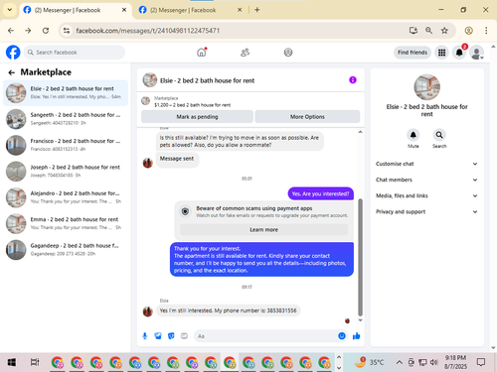Expand Privacy and support section

tap(426, 211)
